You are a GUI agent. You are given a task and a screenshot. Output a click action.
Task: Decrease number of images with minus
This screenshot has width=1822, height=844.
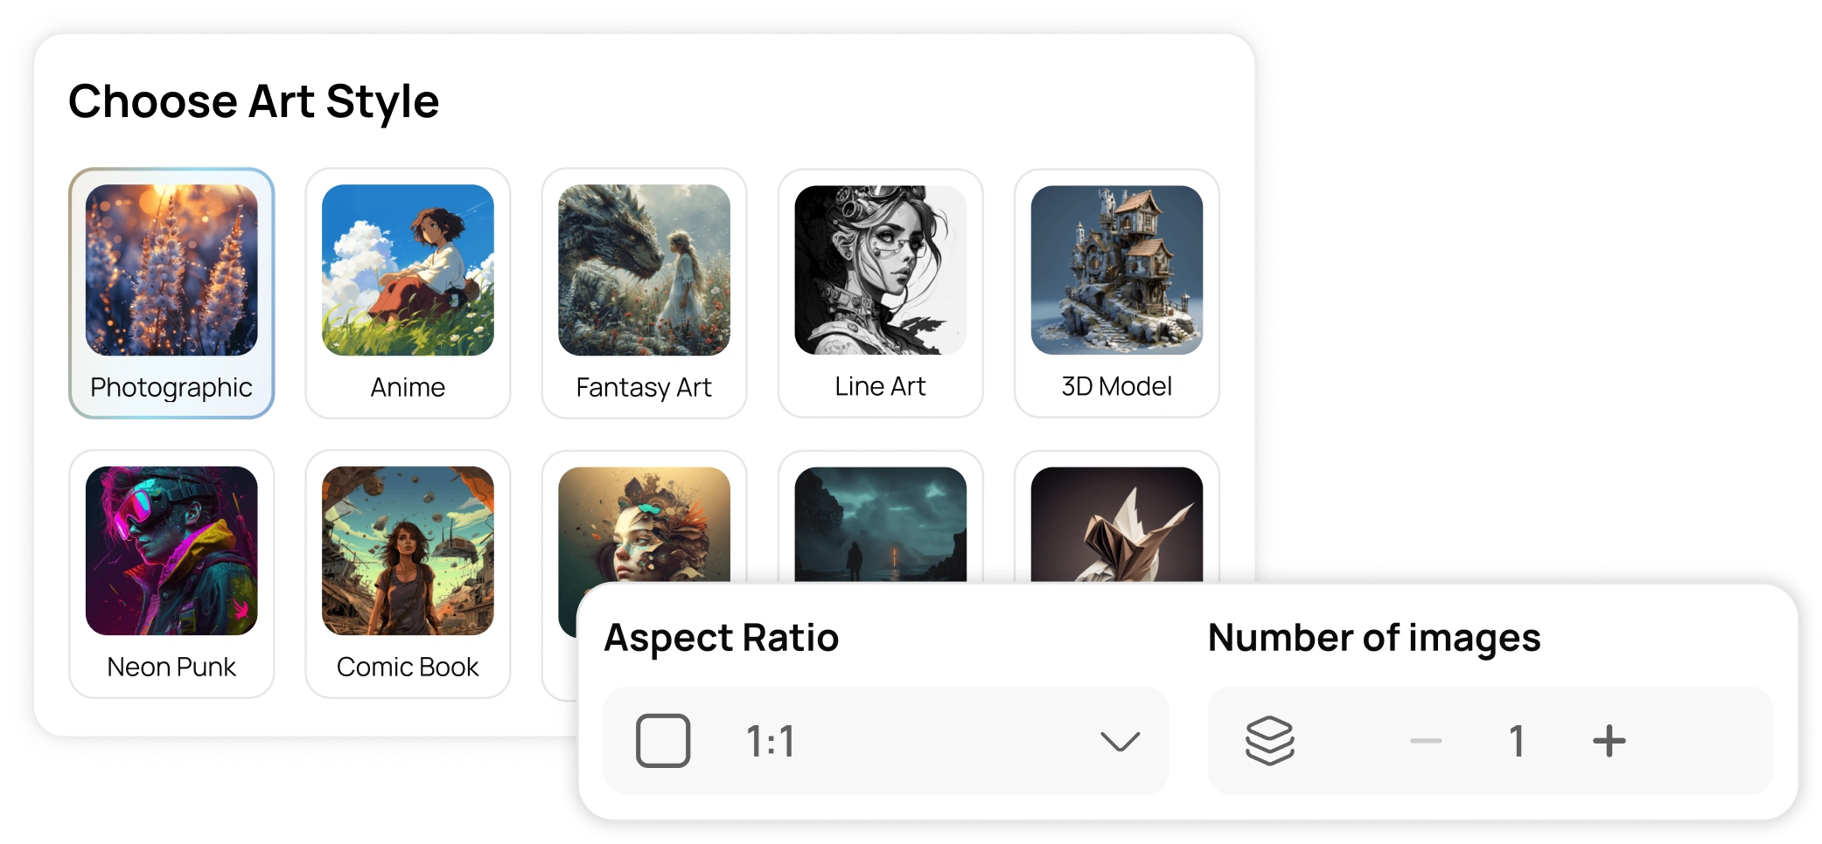[1426, 742]
